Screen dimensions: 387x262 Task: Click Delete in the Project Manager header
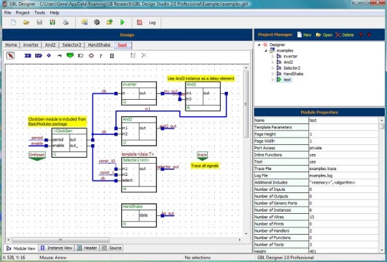pyautogui.click(x=345, y=35)
